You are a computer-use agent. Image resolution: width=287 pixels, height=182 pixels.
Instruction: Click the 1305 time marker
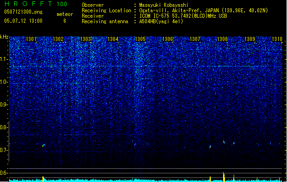[x=140, y=39]
